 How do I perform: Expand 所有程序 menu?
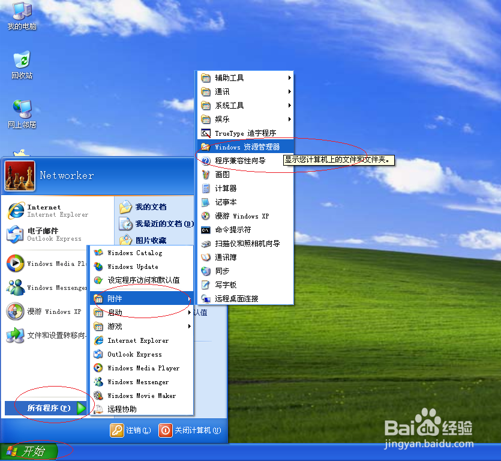[x=46, y=408]
